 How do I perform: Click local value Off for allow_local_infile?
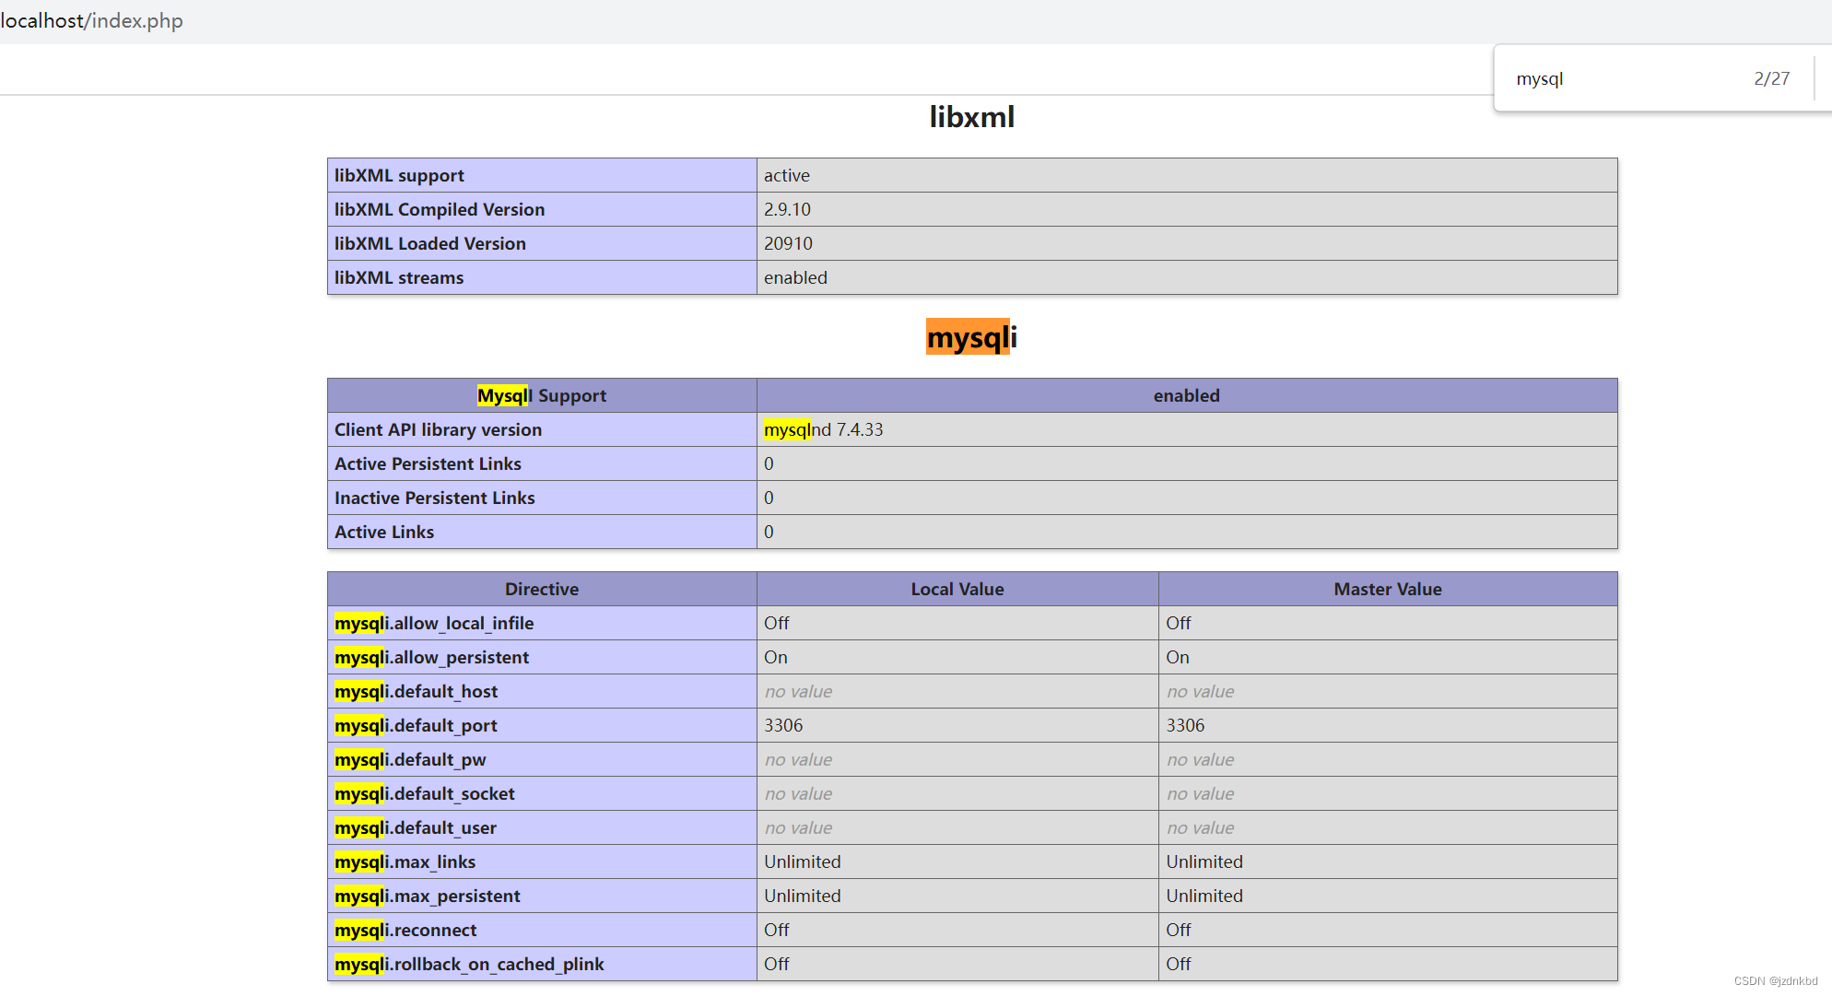776,623
